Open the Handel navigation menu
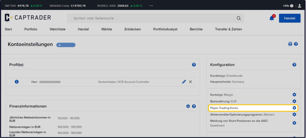 point(83,29)
